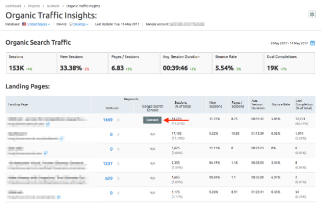Image resolution: width=322 pixels, height=204 pixels.
Task: Click the Desktop monitor device icon
Action: [x=71, y=24]
